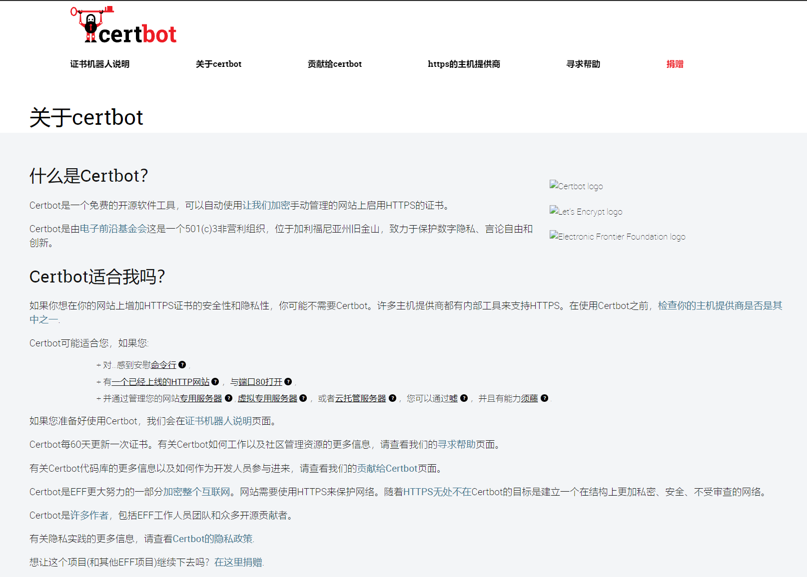Click the 一个已经上线的HTTP网站 link

pyautogui.click(x=160, y=382)
